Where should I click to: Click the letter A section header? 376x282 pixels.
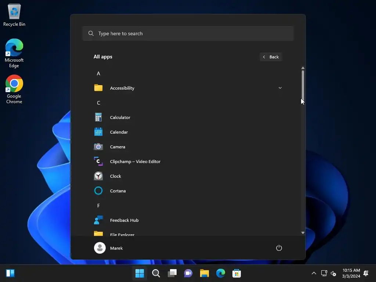[98, 73]
